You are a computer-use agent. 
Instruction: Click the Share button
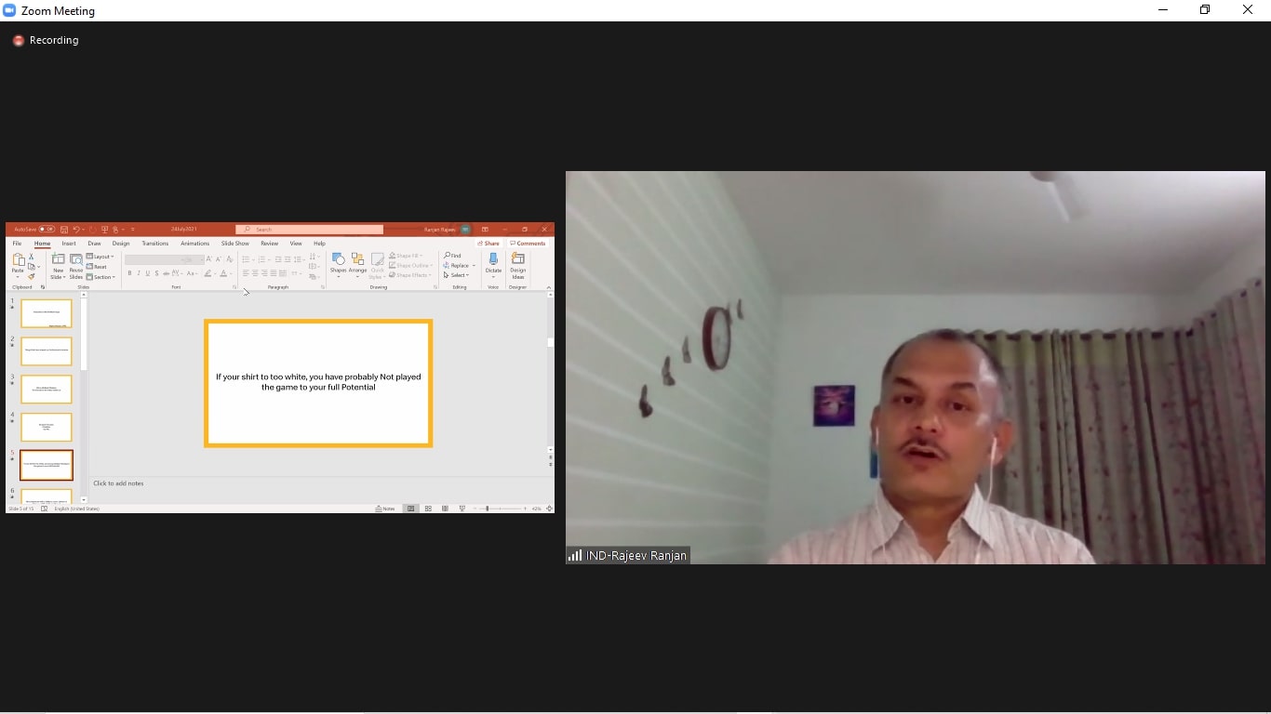488,244
